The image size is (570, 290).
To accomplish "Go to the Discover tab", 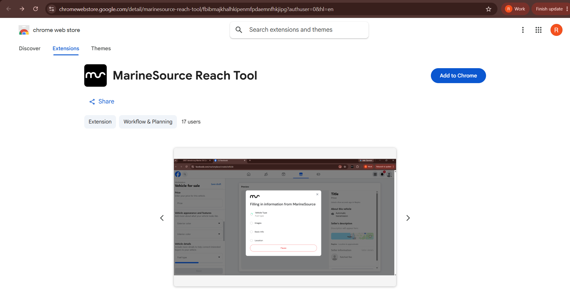I will tap(30, 48).
